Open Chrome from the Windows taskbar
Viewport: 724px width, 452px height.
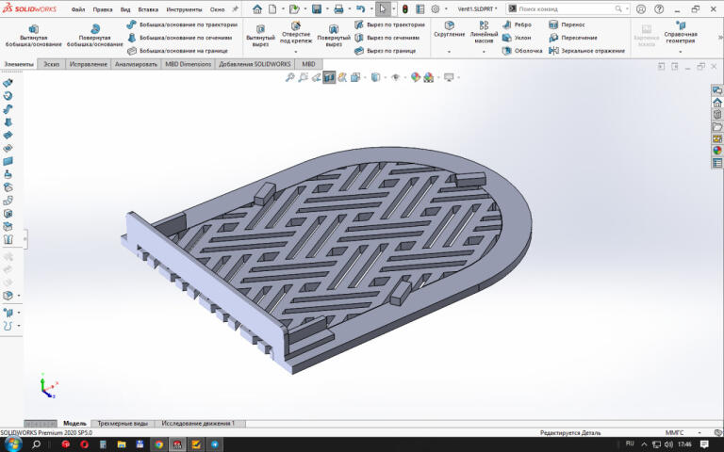pos(158,444)
